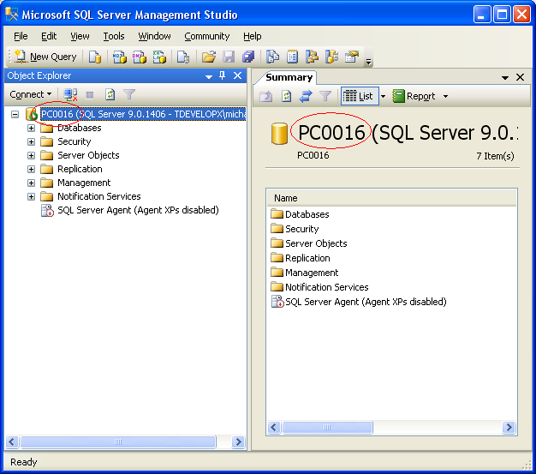536x474 pixels.
Task: Toggle auto-hide pin on Object Explorer
Action: [223, 75]
